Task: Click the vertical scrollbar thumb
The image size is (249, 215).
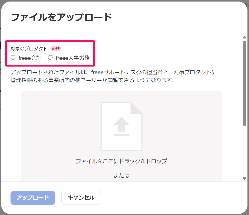Action: coord(244,83)
